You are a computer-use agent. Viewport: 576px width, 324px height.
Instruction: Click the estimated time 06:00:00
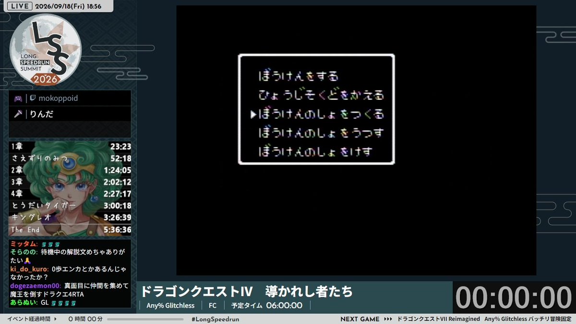(x=284, y=306)
